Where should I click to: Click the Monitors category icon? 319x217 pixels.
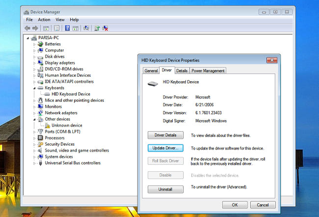point(40,106)
